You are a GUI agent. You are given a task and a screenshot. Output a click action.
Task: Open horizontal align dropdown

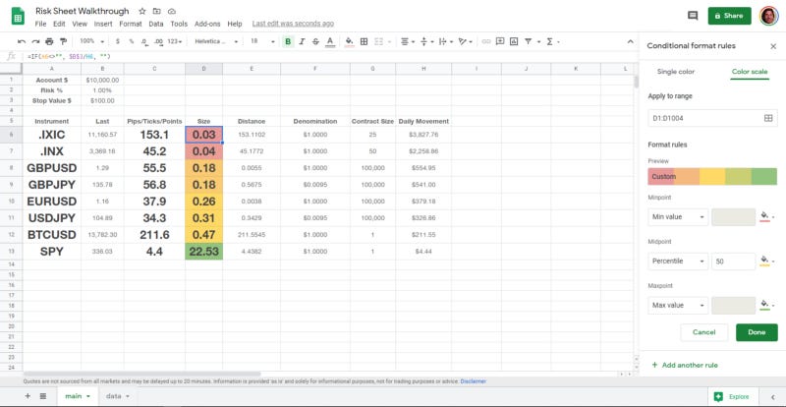(406, 41)
